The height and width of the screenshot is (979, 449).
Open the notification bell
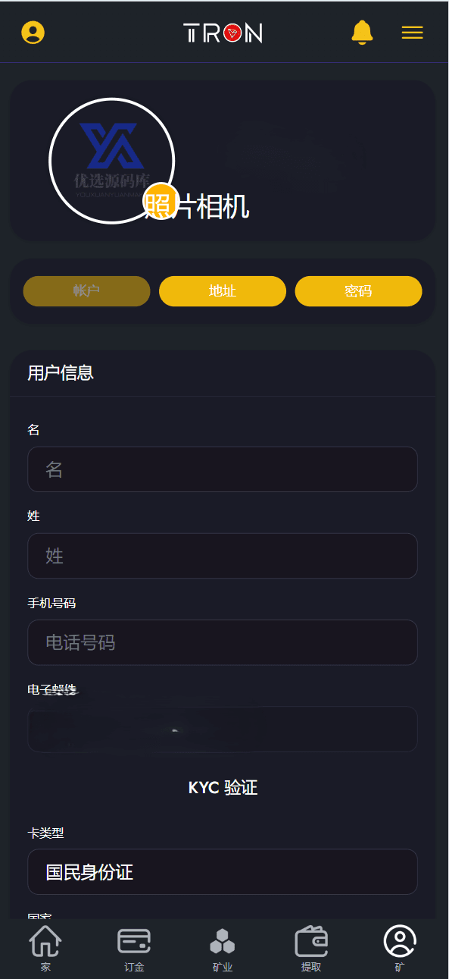(x=362, y=33)
